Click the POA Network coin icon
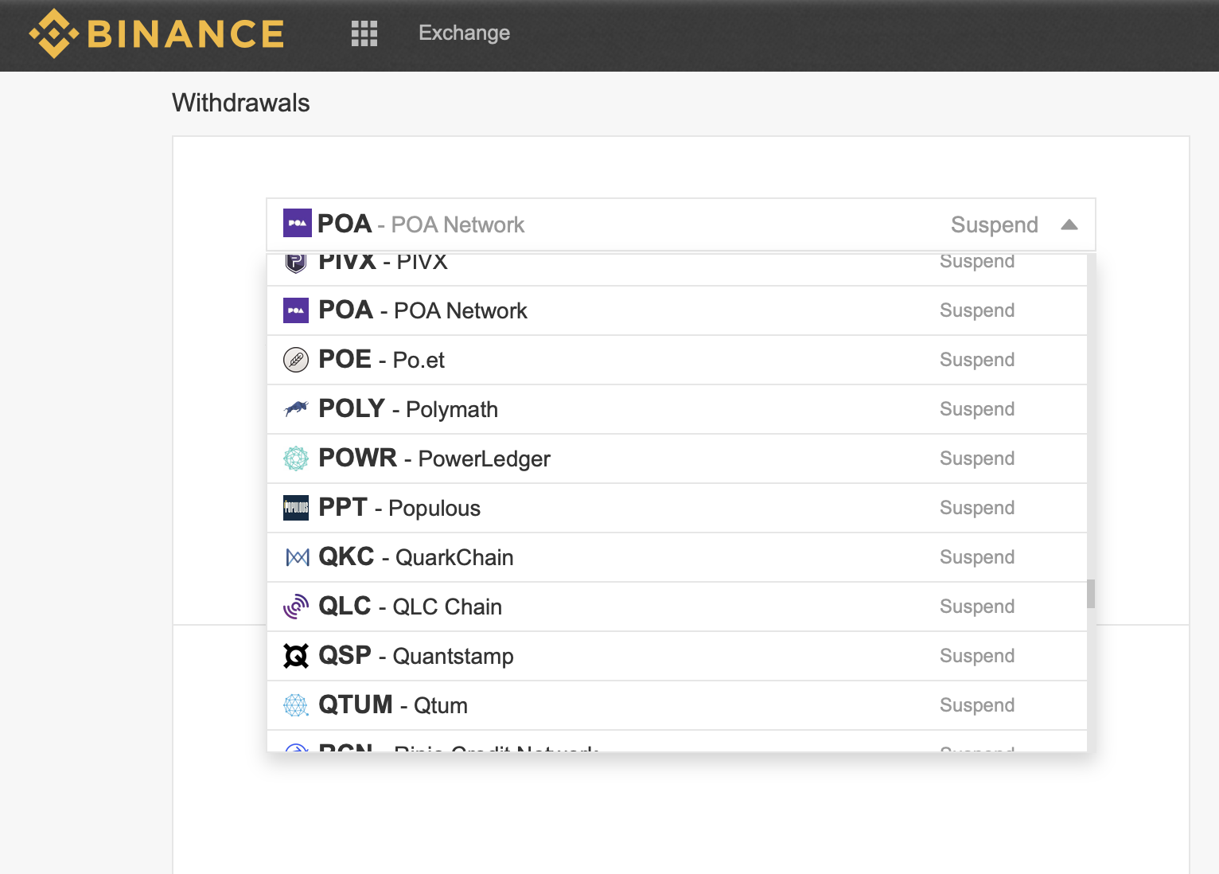The width and height of the screenshot is (1219, 874). (x=295, y=310)
